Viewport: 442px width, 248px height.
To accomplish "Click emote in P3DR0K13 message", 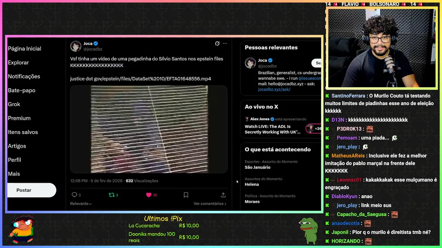I will [x=369, y=129].
